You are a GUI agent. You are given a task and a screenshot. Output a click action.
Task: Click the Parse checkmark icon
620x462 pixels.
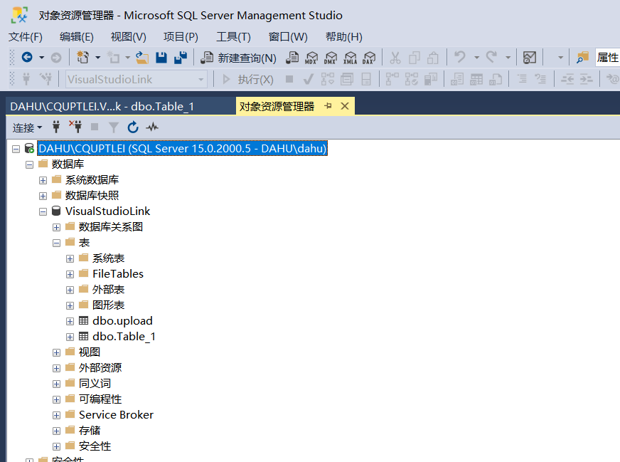[308, 80]
